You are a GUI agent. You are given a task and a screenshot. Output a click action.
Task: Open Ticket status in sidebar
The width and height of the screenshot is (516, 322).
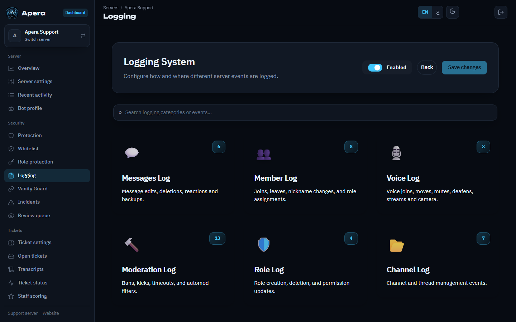coord(47,283)
